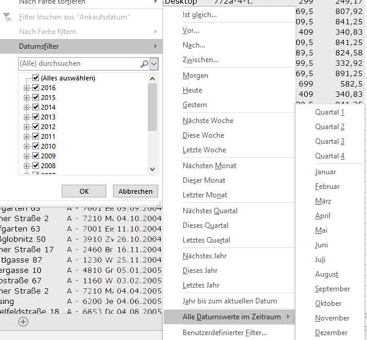Screen dimensions: 367x340
Task: Expand the 2015 tree node
Action: coord(26,97)
